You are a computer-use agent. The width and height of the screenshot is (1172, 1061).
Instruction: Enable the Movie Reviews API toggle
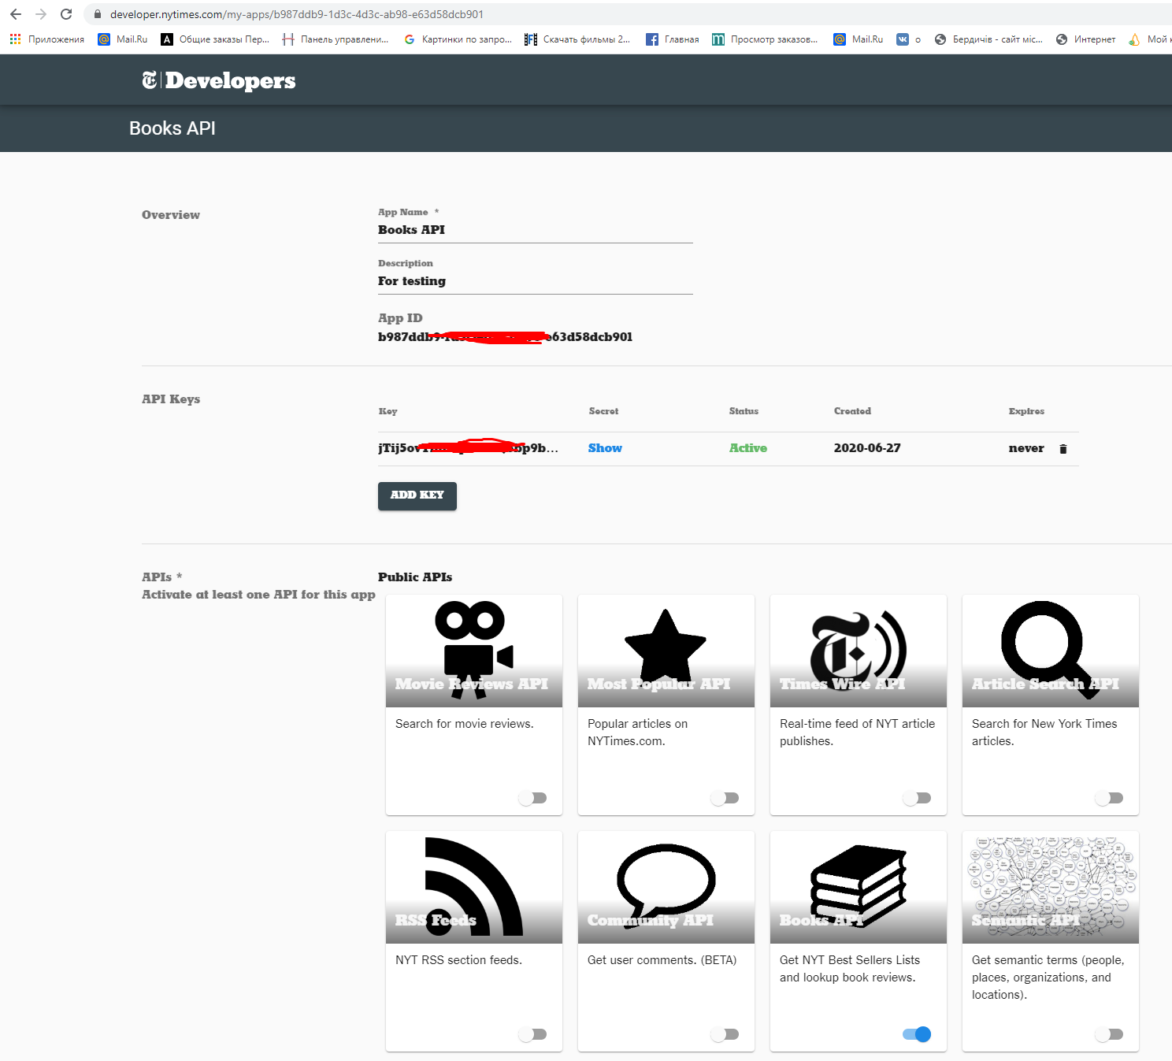click(x=532, y=798)
